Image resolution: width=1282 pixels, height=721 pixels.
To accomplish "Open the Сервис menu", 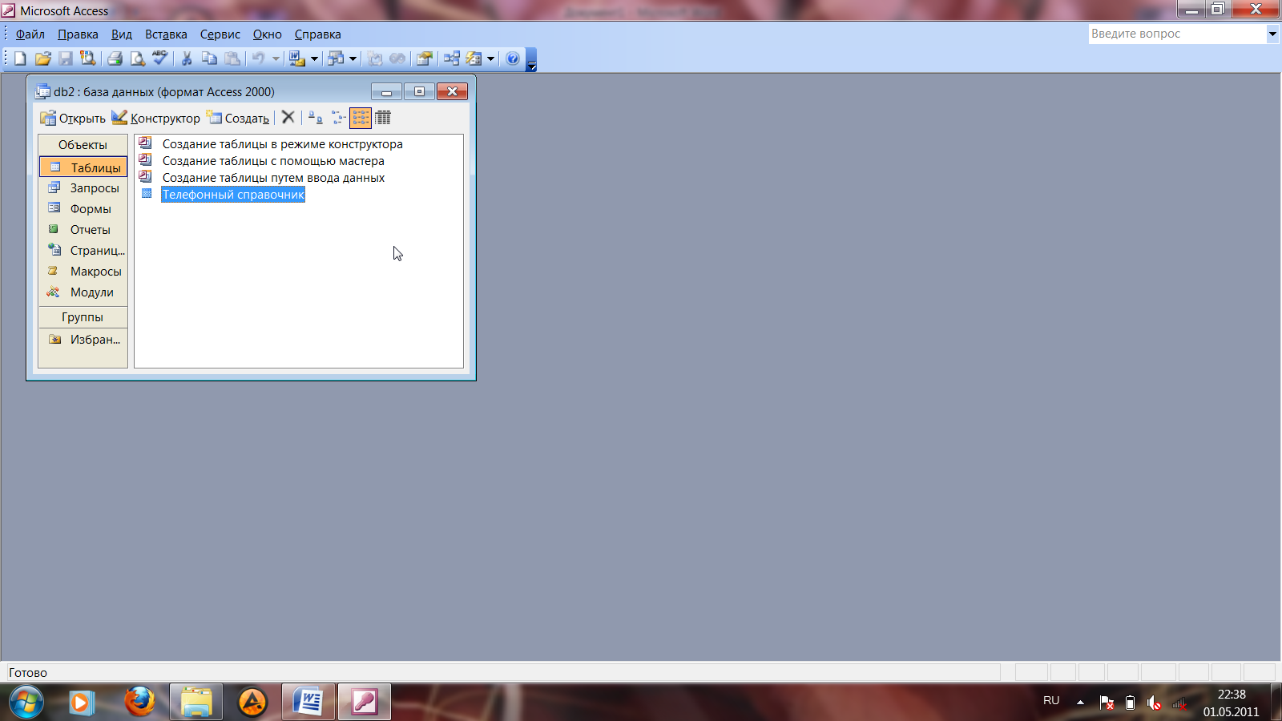I will pyautogui.click(x=220, y=34).
